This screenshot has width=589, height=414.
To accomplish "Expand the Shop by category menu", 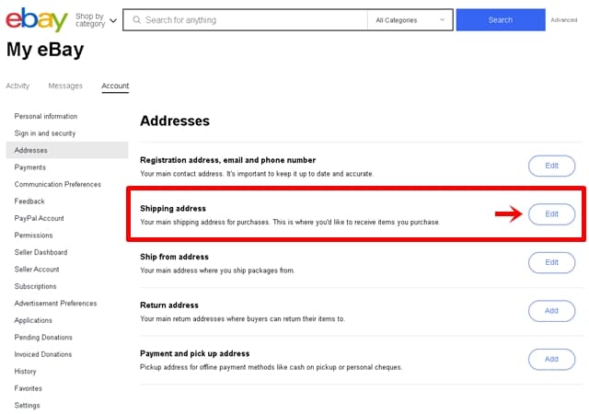I will [97, 19].
